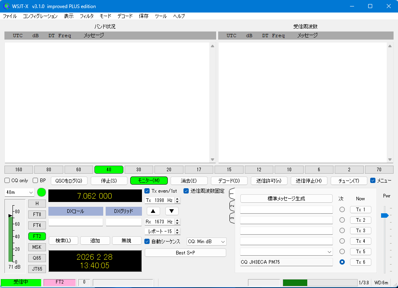Click the up arrow frequency button
The width and height of the screenshot is (398, 288).
pyautogui.click(x=153, y=211)
